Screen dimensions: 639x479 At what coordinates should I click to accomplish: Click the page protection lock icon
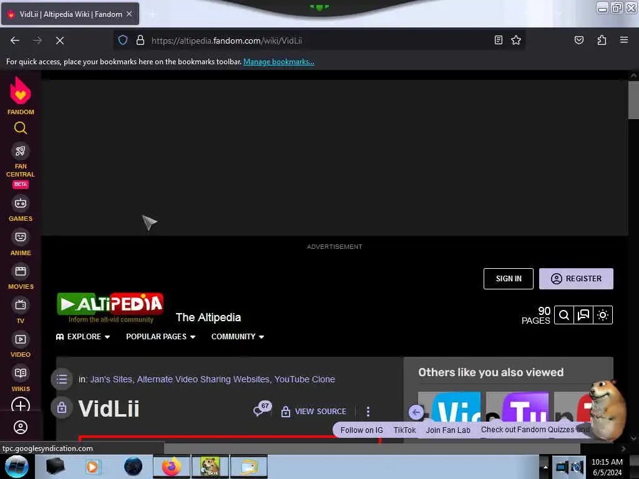point(62,407)
